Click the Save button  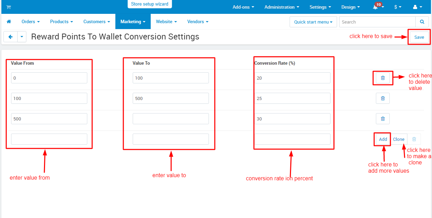click(419, 37)
